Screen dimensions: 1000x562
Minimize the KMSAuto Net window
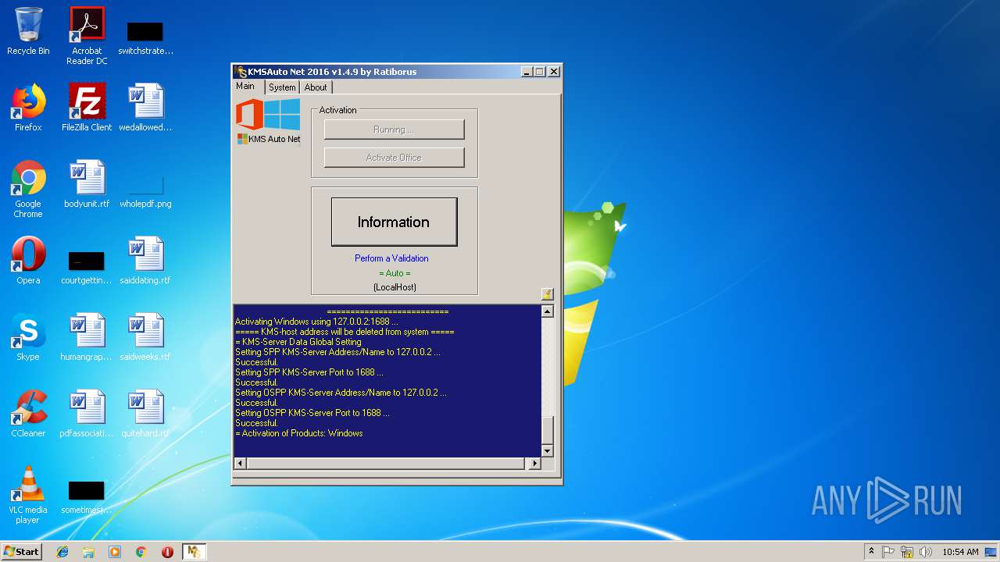click(x=527, y=72)
